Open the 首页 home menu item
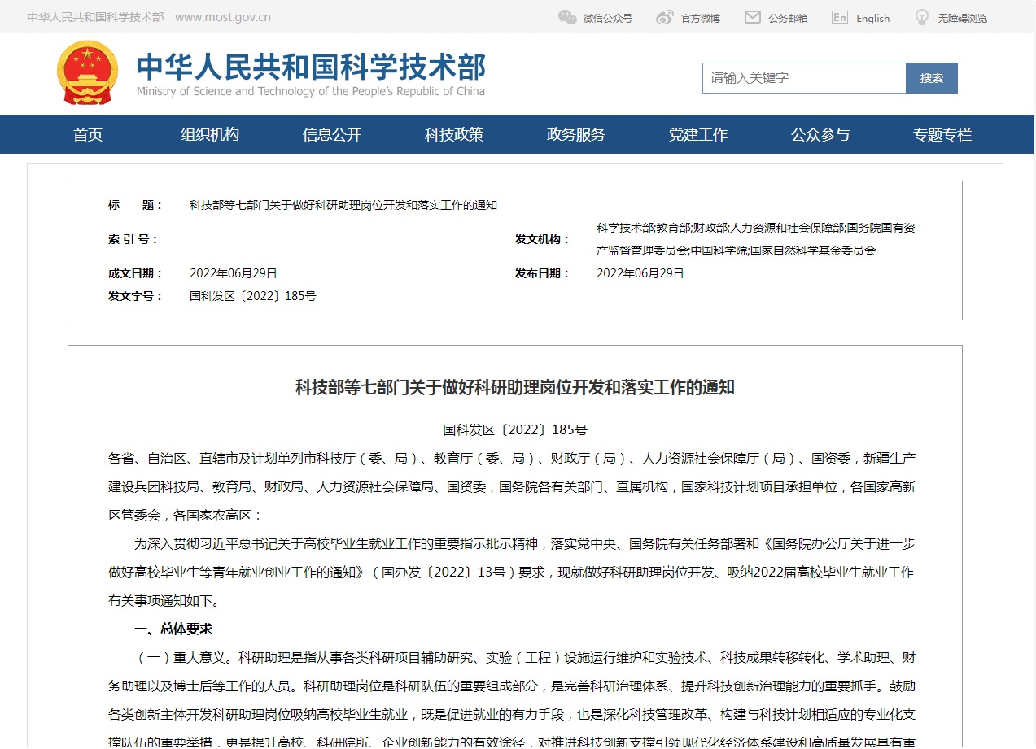1036x749 pixels. [x=87, y=134]
